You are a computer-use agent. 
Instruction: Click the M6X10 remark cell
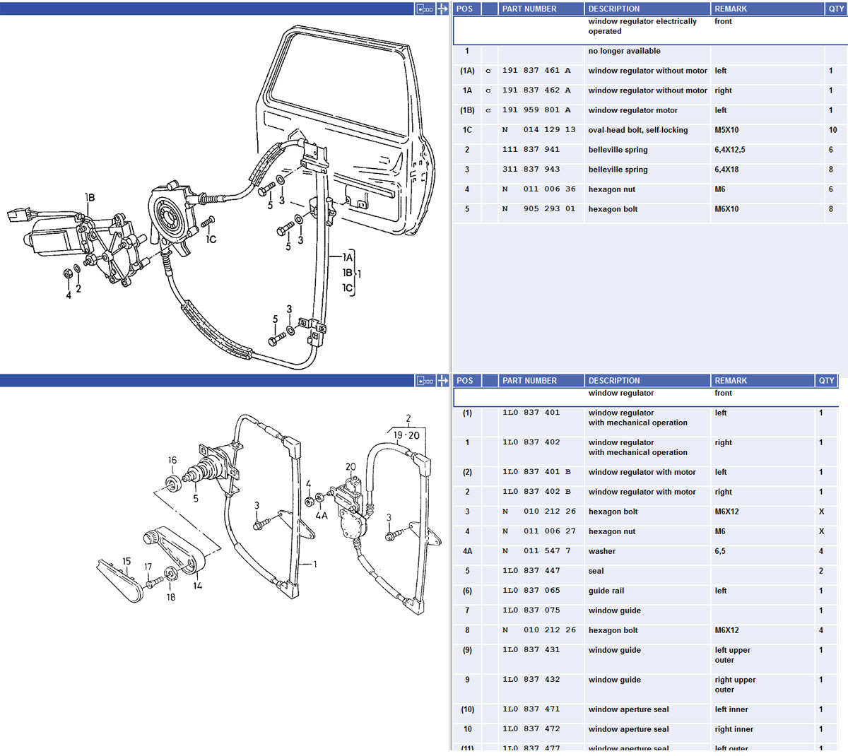[x=767, y=209]
